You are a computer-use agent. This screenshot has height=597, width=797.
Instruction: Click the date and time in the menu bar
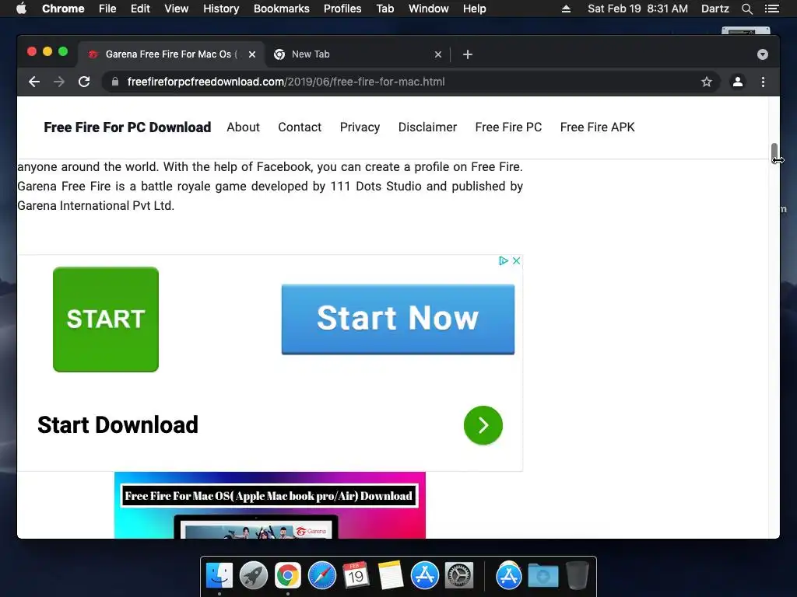[x=638, y=9]
